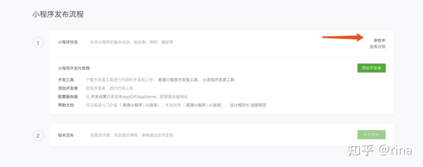Open 查看详情 link under 审核中
This screenshot has width=423, height=167.
[x=377, y=47]
